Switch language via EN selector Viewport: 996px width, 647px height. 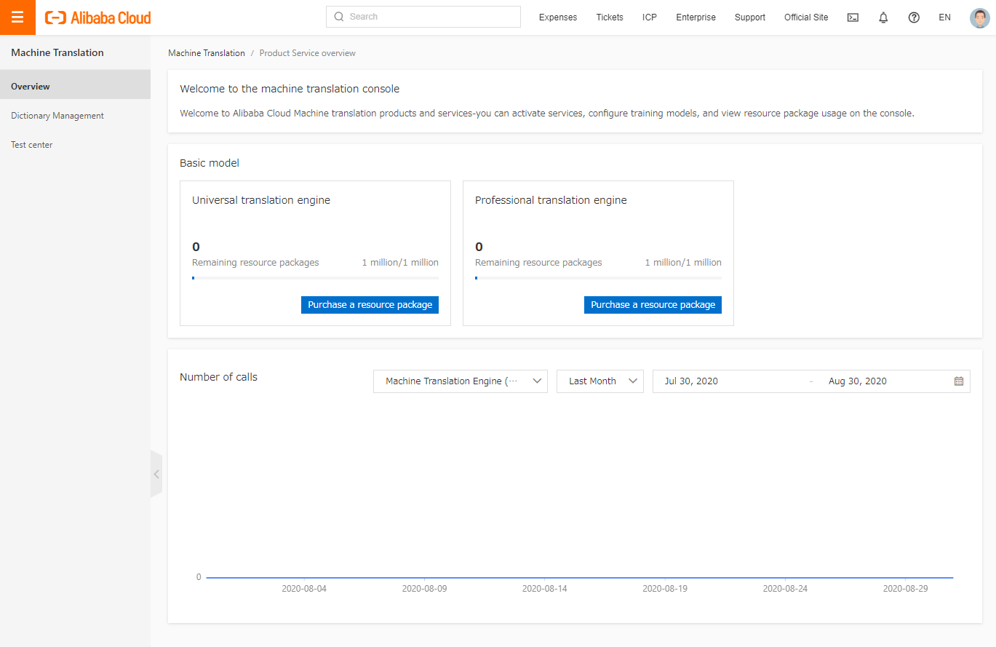point(944,17)
